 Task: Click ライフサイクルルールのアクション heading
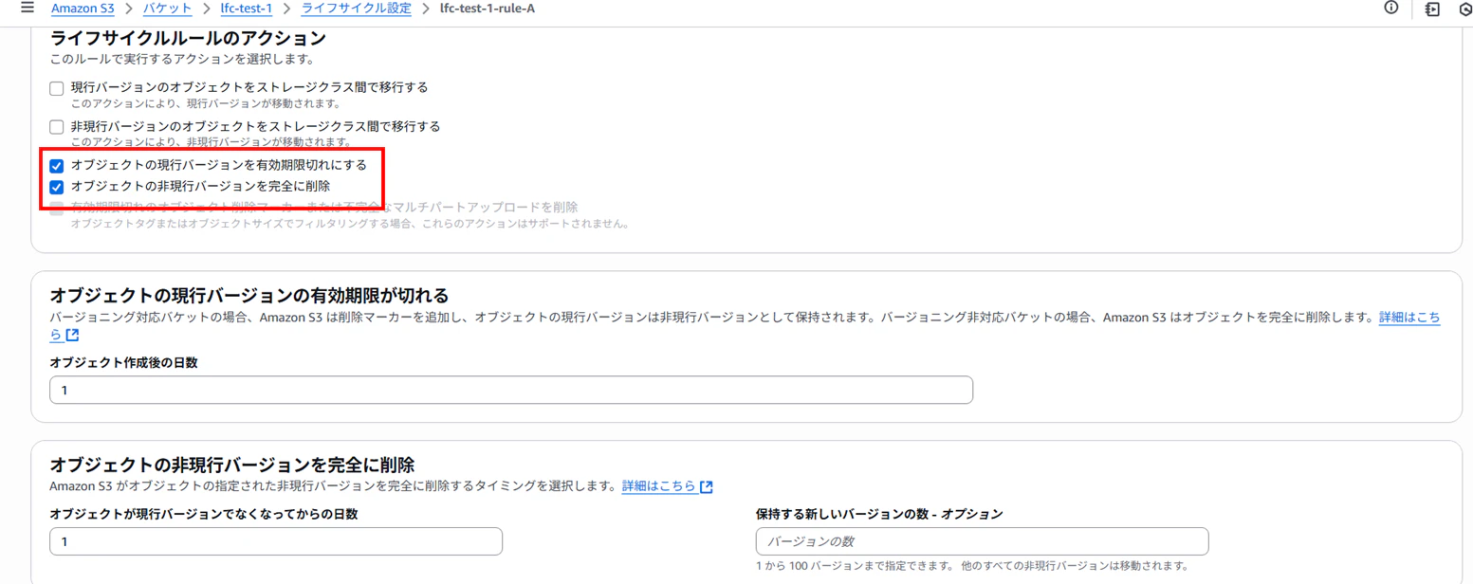coord(188,38)
